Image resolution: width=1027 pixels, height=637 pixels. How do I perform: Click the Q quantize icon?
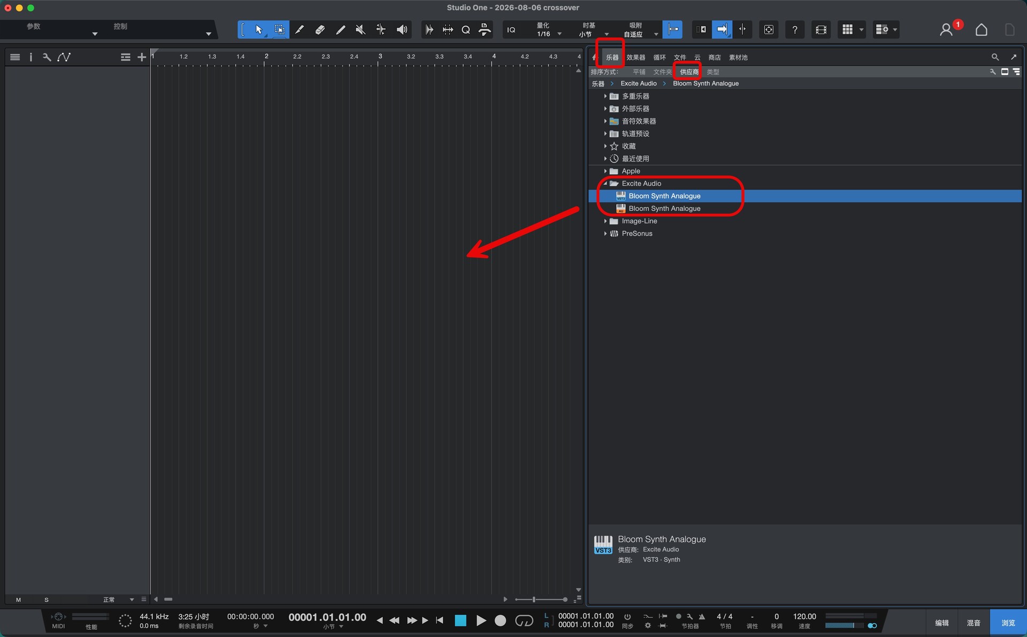pyautogui.click(x=466, y=30)
